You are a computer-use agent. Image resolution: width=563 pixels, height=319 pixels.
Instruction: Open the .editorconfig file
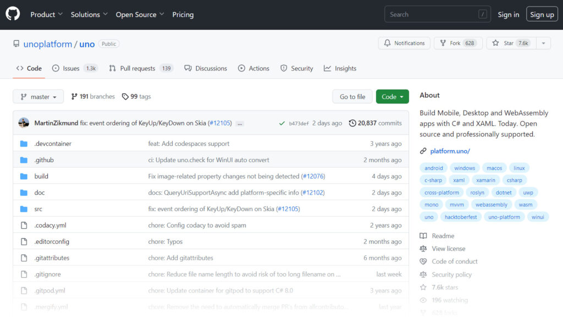(x=52, y=242)
